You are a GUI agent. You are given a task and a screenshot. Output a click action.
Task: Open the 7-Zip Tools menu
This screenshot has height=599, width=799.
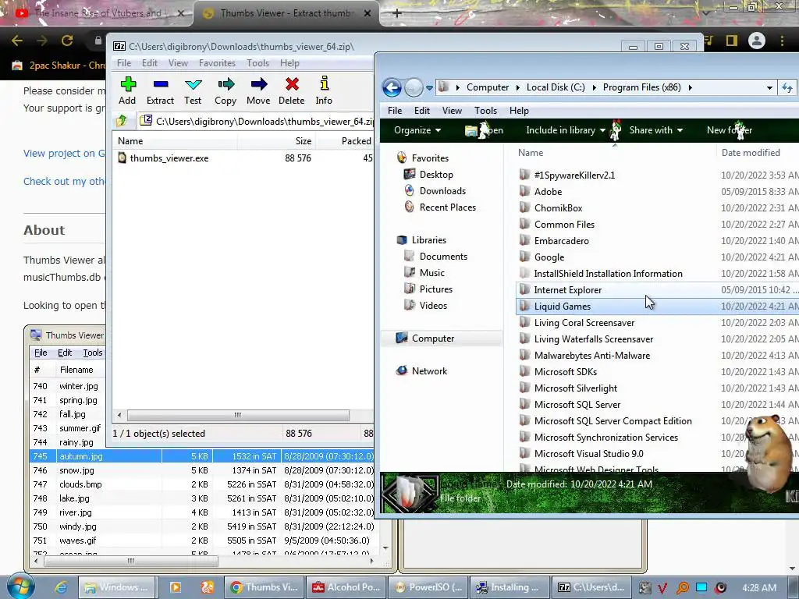257,62
